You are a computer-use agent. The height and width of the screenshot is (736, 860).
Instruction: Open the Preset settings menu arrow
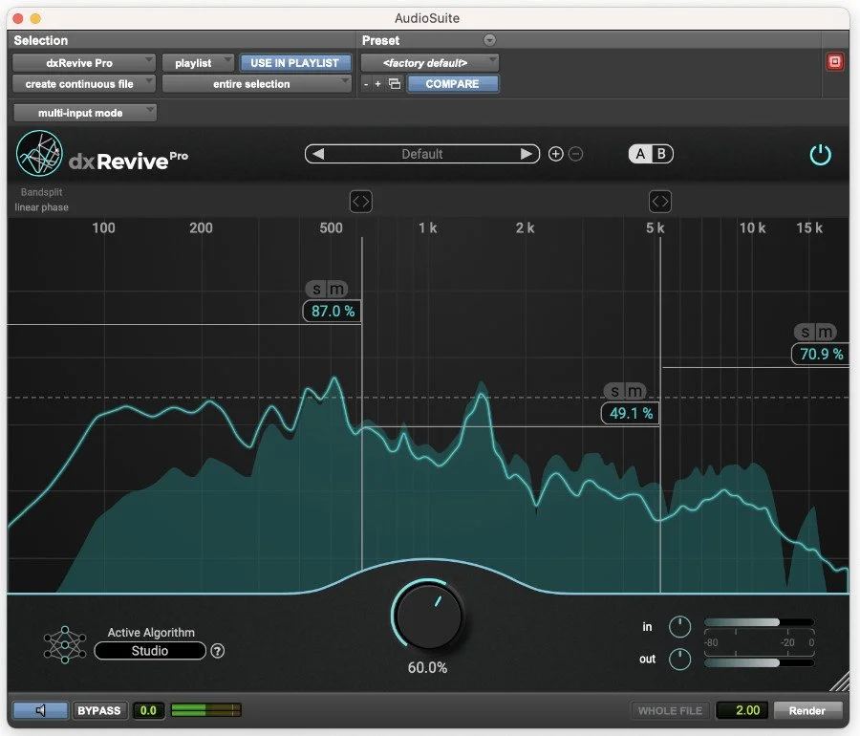[x=490, y=40]
